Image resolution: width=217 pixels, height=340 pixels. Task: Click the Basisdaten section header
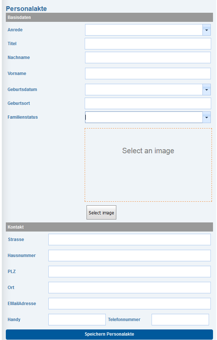(x=109, y=17)
